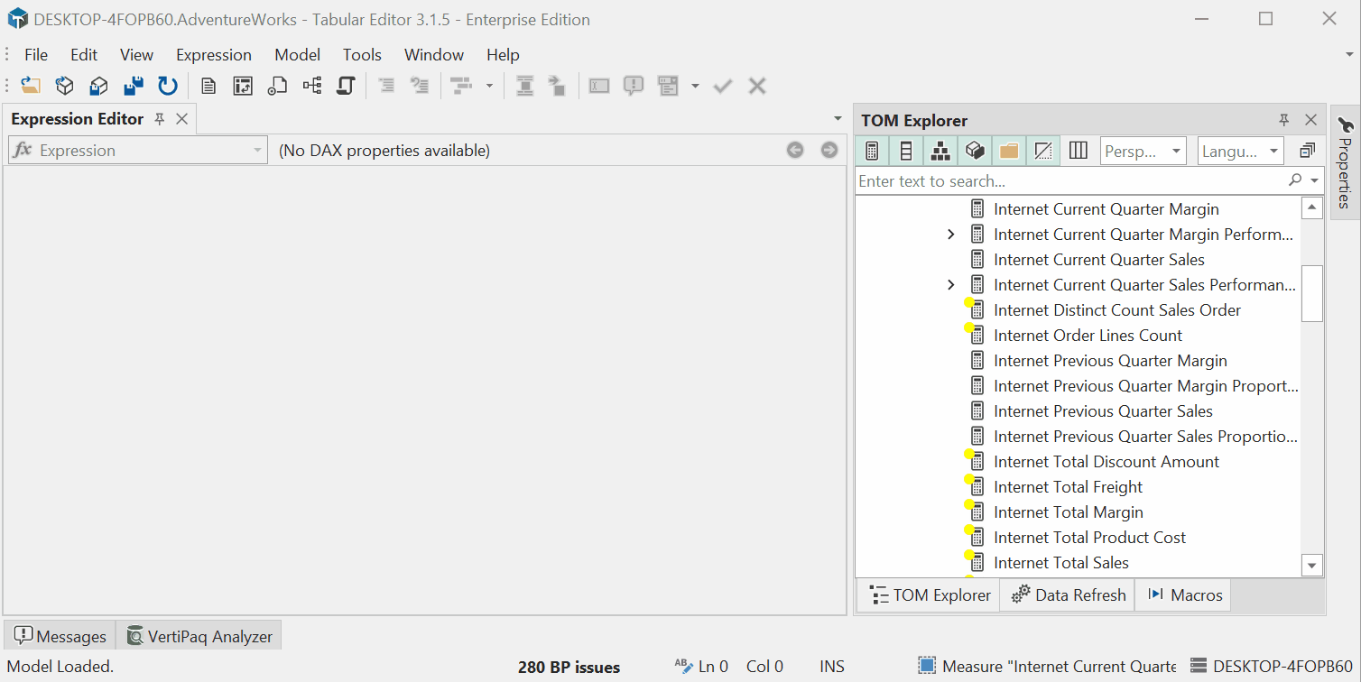
Task: Open the Properties side panel
Action: (x=1345, y=162)
